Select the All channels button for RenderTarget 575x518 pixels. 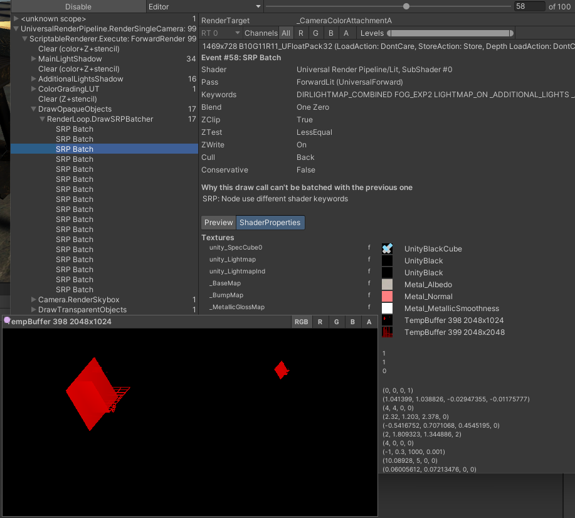coord(286,33)
